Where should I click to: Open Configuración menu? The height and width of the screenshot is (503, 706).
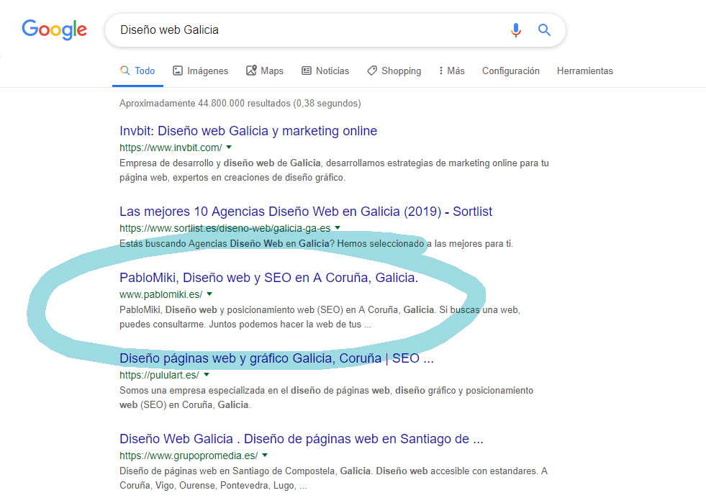(510, 71)
